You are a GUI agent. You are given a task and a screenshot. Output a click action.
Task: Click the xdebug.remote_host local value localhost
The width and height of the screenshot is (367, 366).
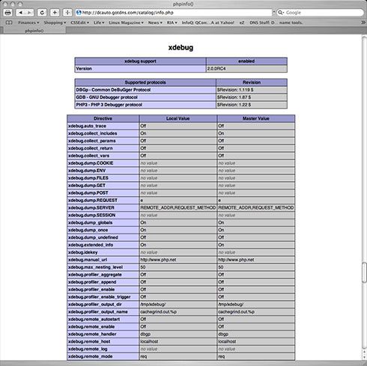point(149,341)
